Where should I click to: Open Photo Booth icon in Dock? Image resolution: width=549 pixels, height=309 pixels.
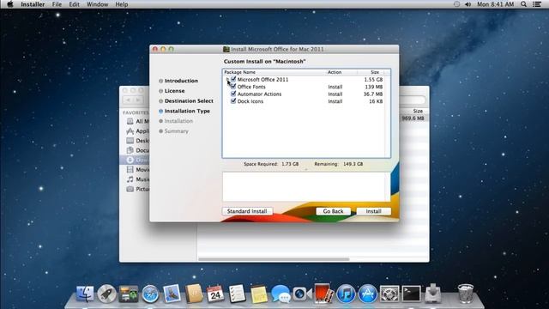(x=323, y=293)
